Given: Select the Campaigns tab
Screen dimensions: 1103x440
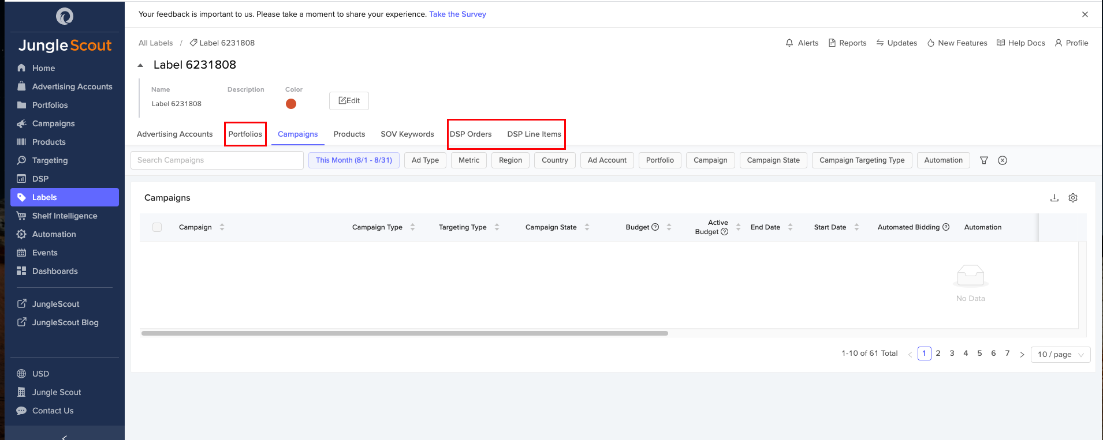Looking at the screenshot, I should [x=298, y=134].
